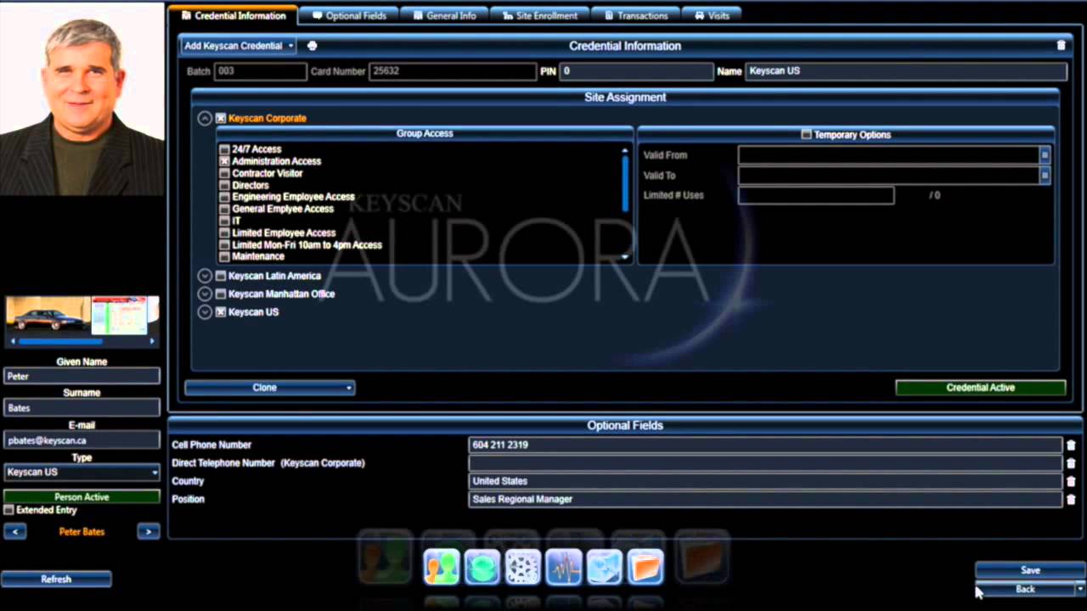Click the print icon next to Add Keyscan Credential
The width and height of the screenshot is (1087, 611).
point(312,46)
